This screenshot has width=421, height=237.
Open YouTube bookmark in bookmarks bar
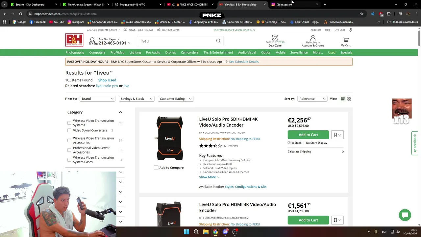point(57,22)
